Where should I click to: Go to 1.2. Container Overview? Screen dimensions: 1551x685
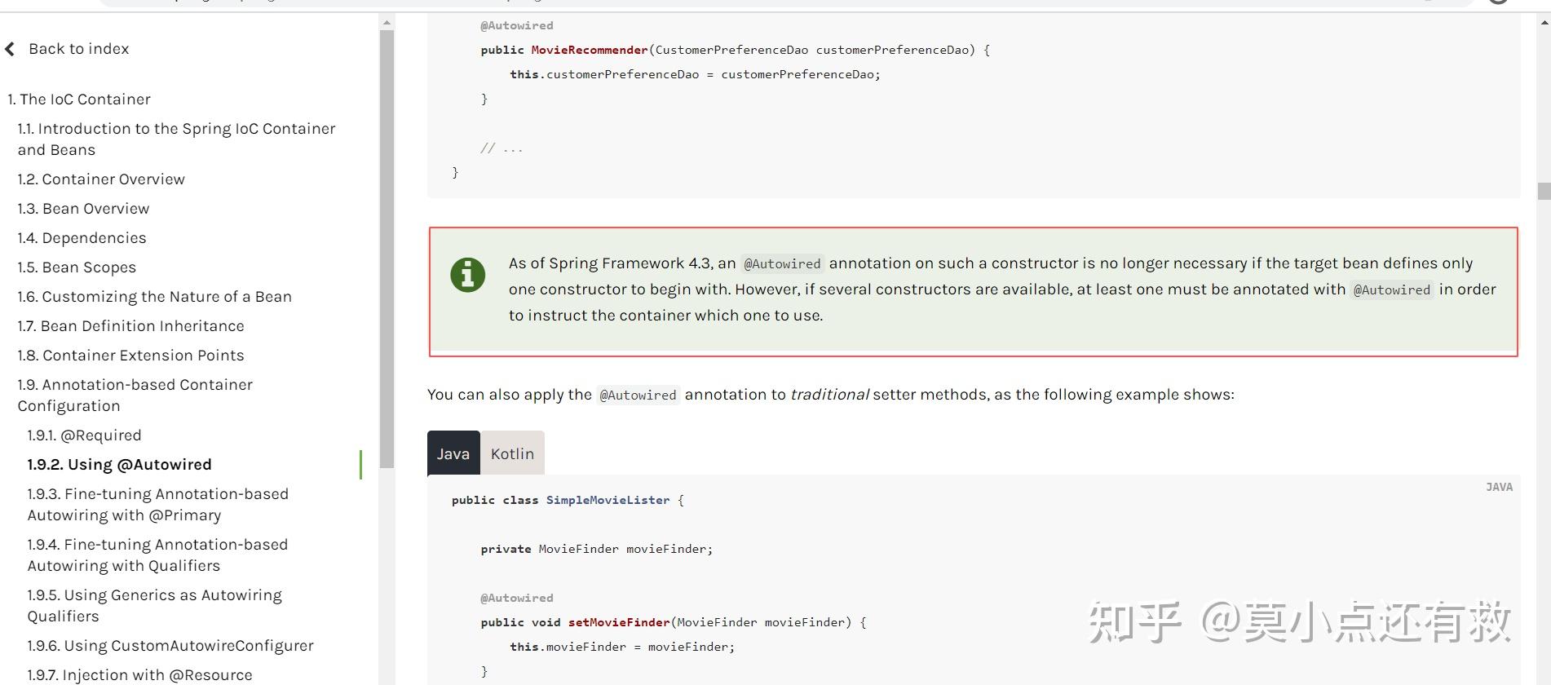[101, 179]
